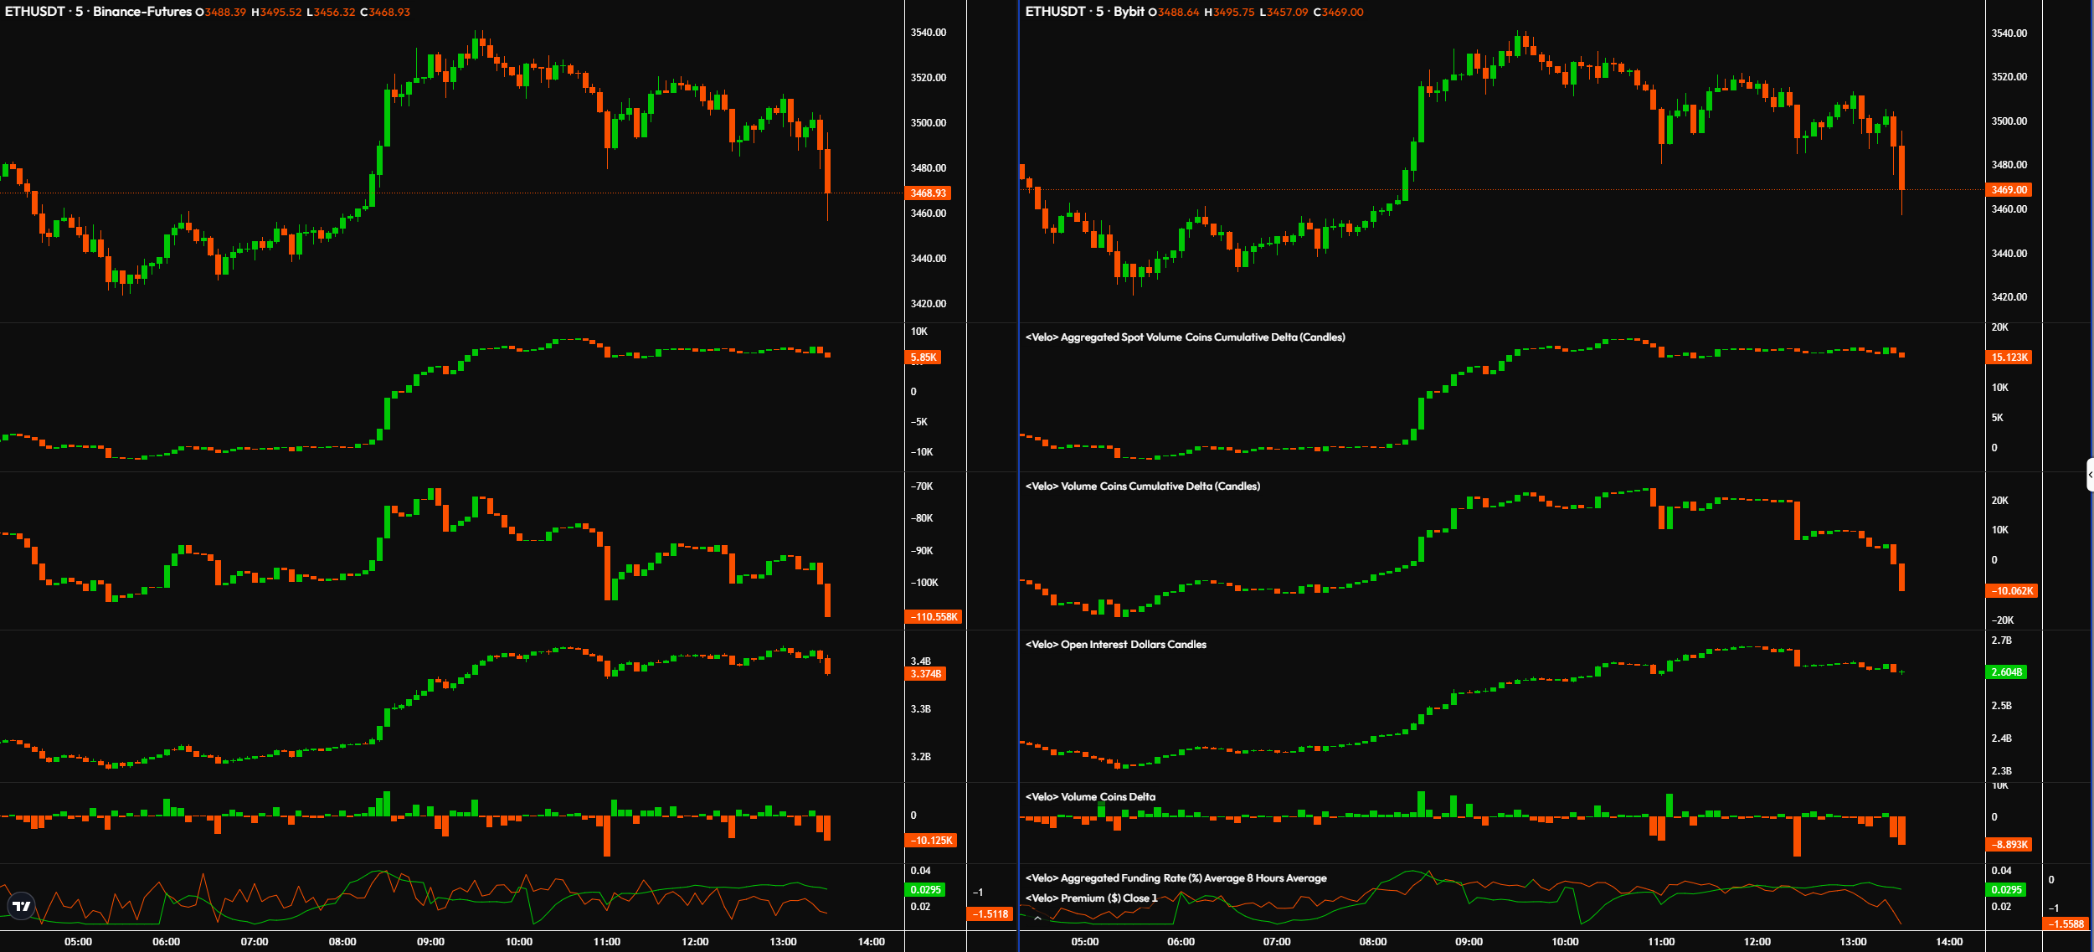2094x952 pixels.
Task: Click 12:00 on the Bybit time axis
Action: (x=1757, y=942)
